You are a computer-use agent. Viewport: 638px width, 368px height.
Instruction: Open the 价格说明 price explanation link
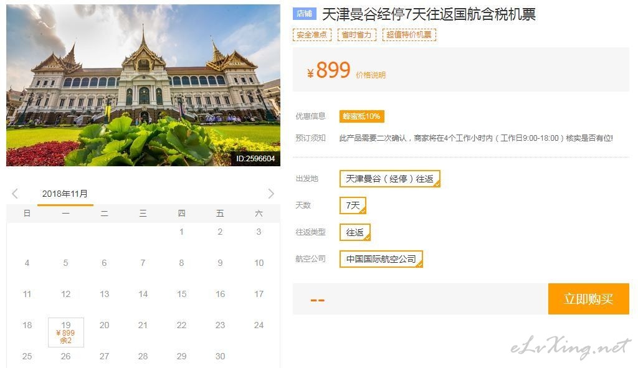(371, 75)
